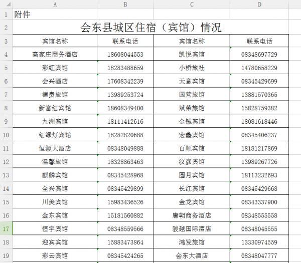The image size is (301, 263).
Task: Select cell 17608342239
Action: click(x=125, y=81)
